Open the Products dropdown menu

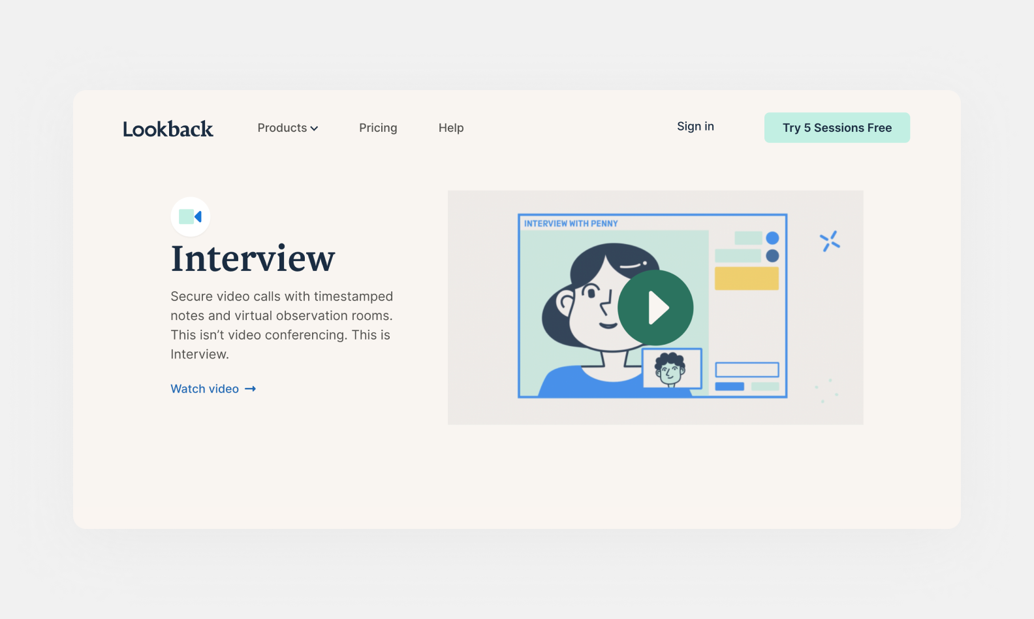point(288,128)
